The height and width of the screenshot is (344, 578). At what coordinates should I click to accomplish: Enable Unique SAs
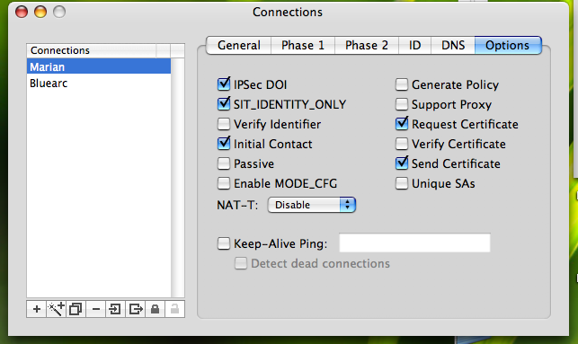pos(402,183)
